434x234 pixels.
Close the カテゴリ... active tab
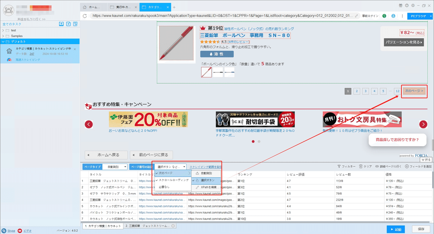coord(167,7)
